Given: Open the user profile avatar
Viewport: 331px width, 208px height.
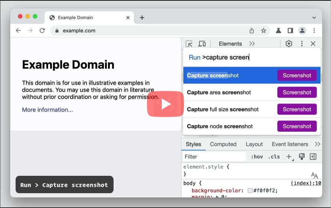Looking at the screenshot, I should [302, 31].
